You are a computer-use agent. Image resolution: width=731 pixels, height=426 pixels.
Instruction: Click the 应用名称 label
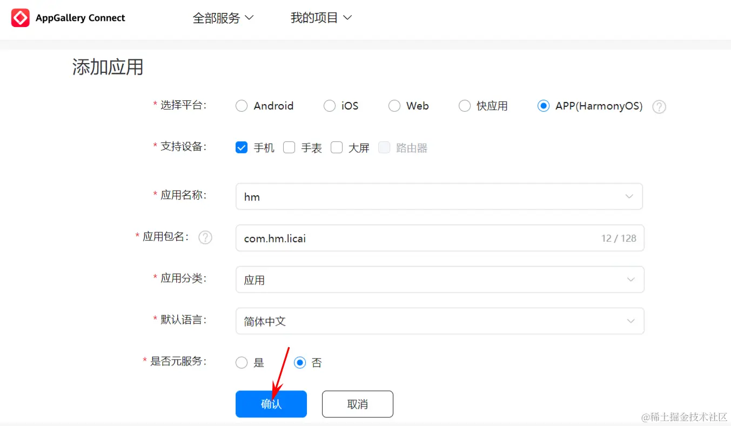[184, 195]
